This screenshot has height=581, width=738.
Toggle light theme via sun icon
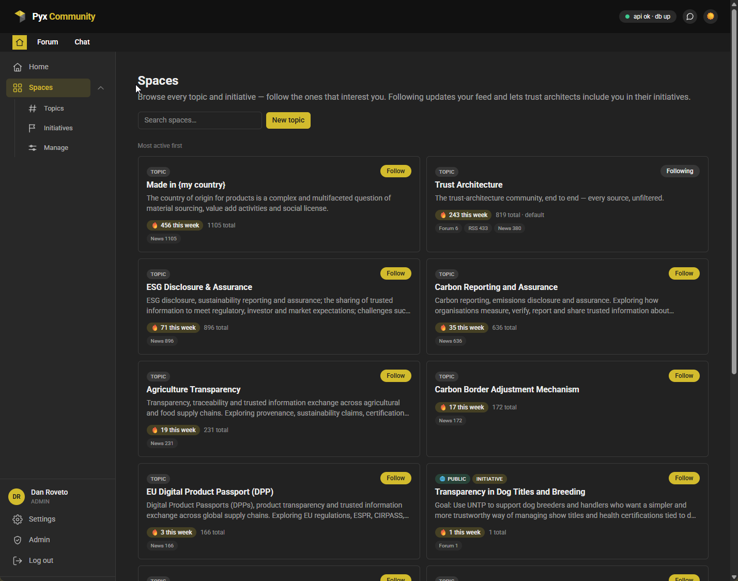pos(711,17)
